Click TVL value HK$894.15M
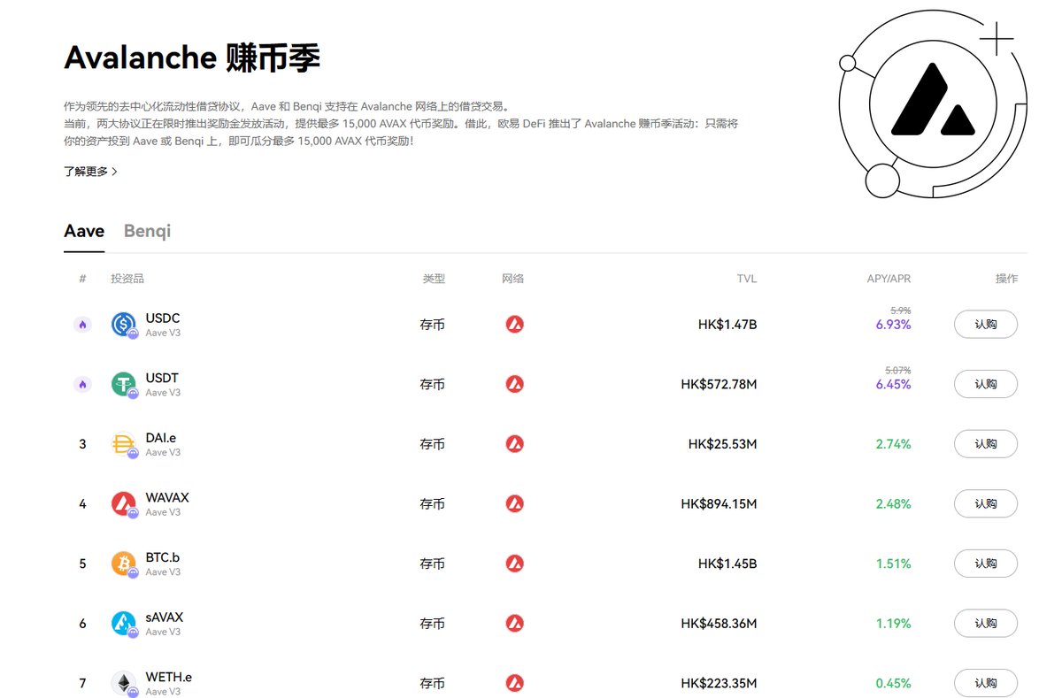 coord(719,504)
